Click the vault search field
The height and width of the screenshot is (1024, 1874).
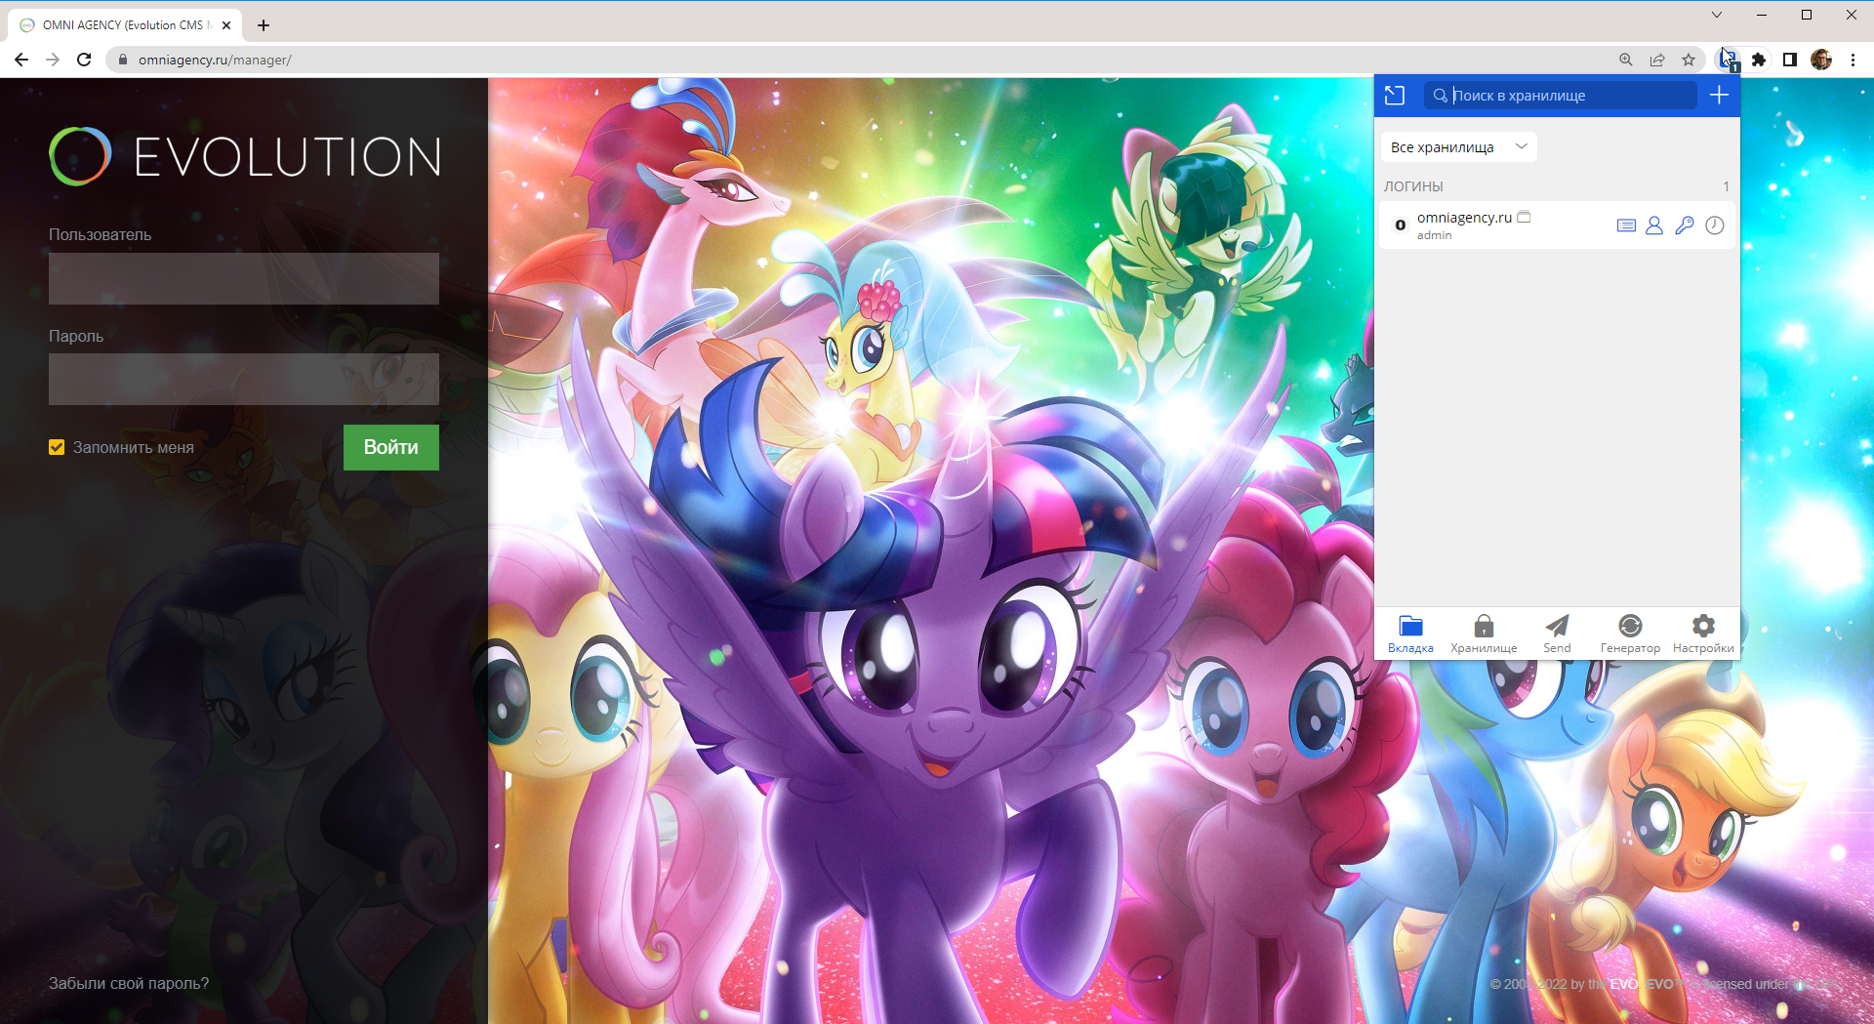click(1560, 96)
